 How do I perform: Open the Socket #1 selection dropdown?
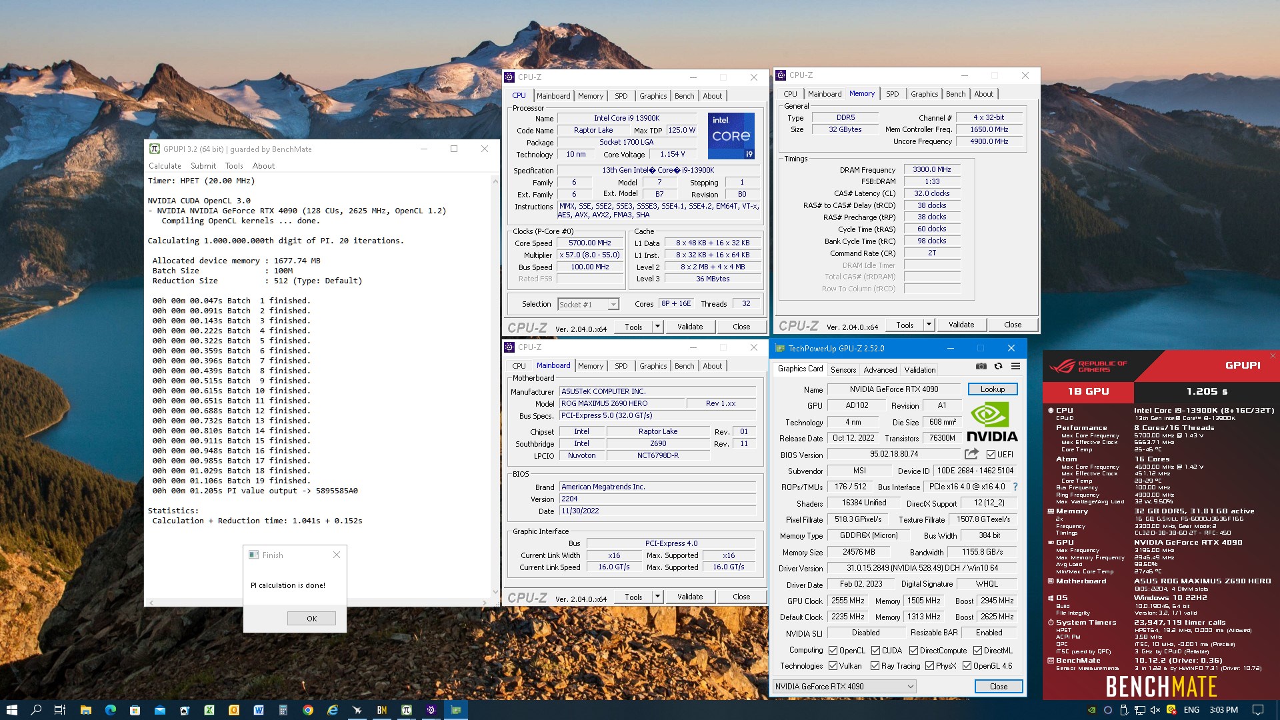[x=589, y=305]
